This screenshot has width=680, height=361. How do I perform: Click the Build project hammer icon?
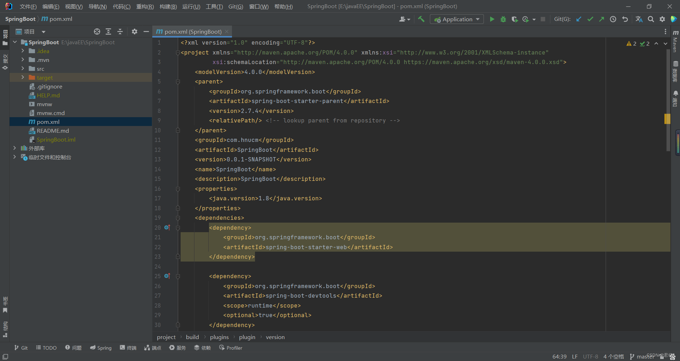point(421,19)
